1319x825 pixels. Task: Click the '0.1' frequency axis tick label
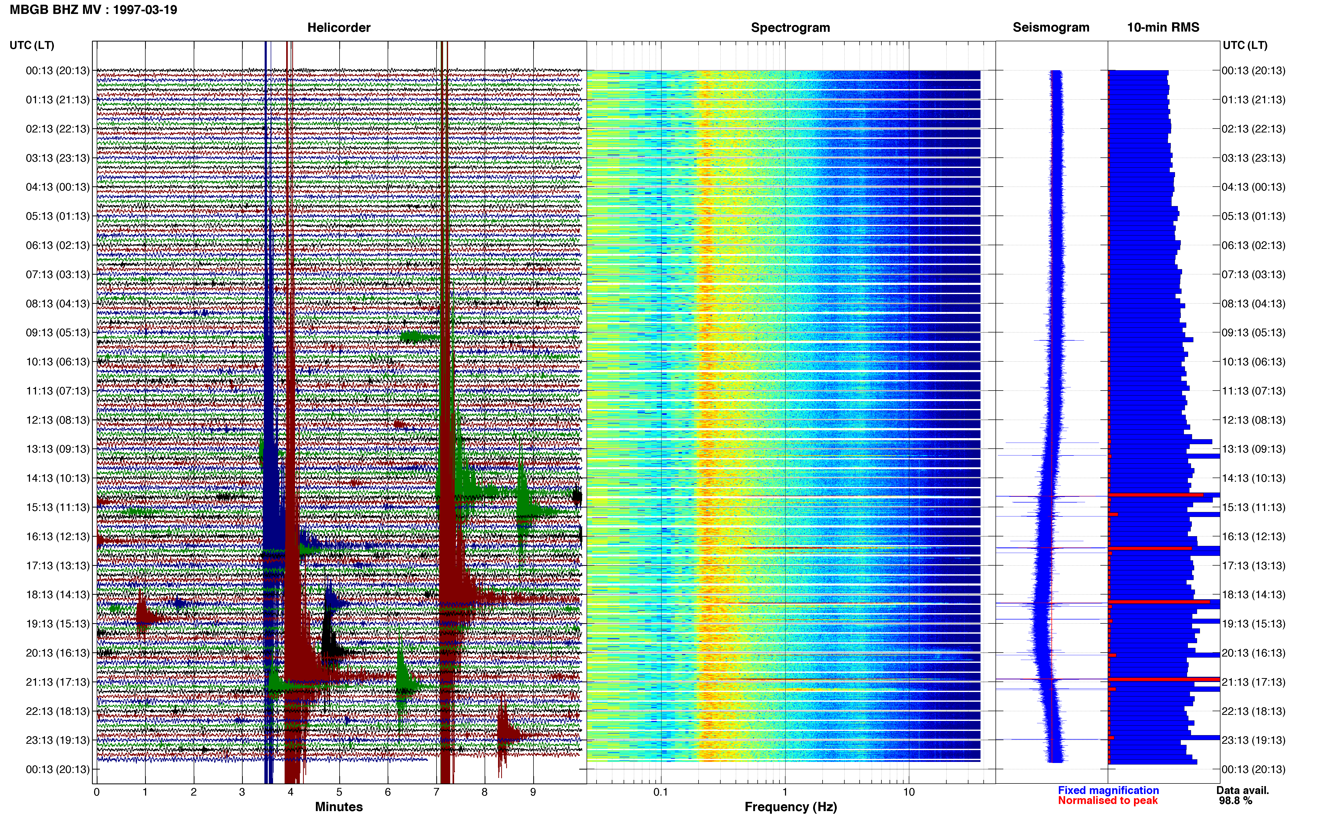point(661,792)
